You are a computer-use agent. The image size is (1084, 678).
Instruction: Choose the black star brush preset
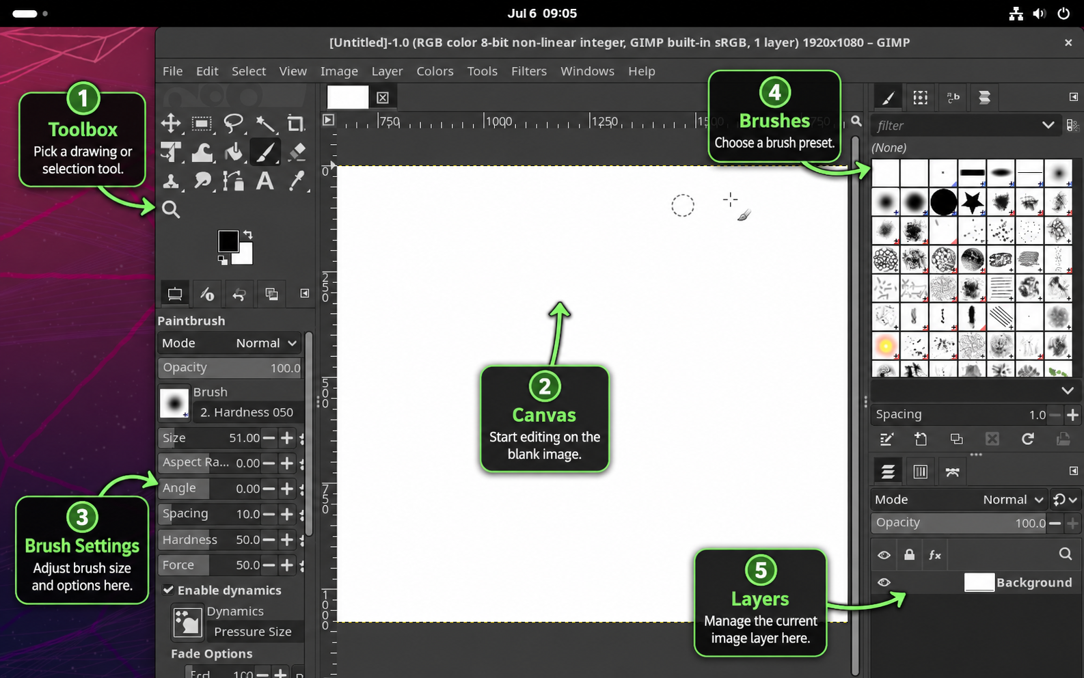pyautogui.click(x=972, y=202)
